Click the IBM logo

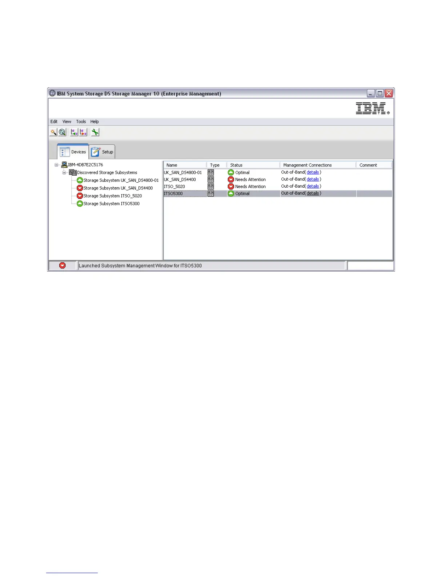tap(372, 108)
